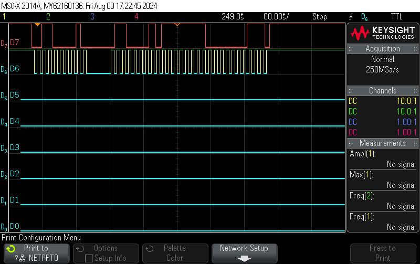Click the Normal acquisition mode text

point(383,59)
